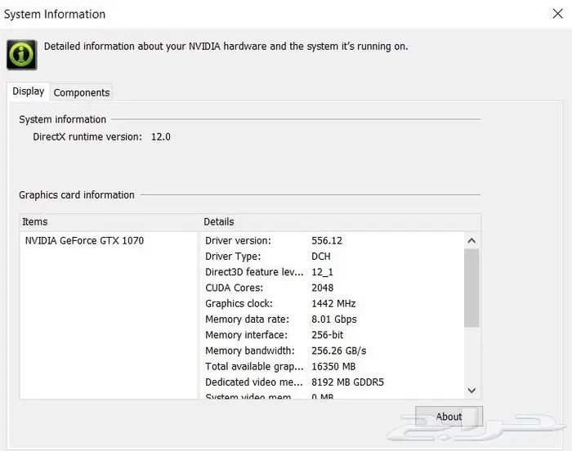Click the Details list scrollbar thumb
The image size is (572, 451).
click(x=471, y=288)
